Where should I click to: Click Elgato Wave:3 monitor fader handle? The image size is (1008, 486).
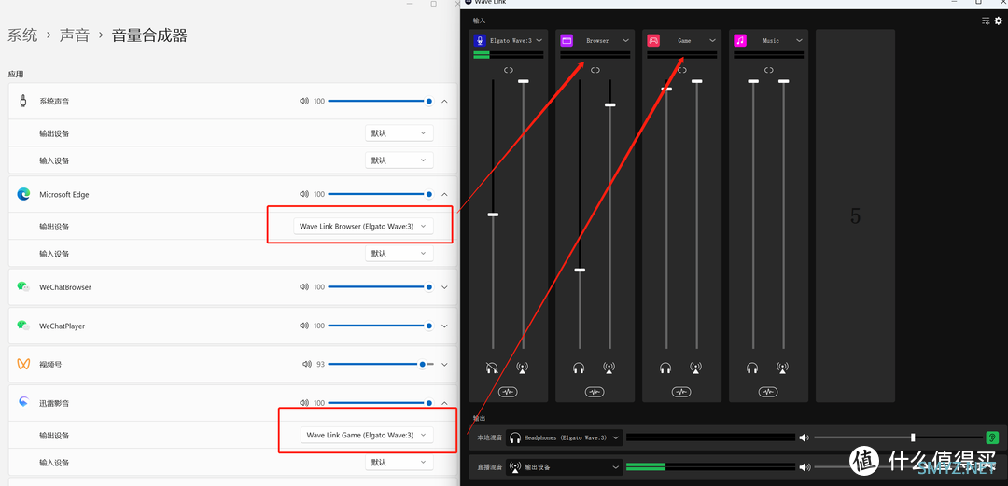[x=493, y=215]
